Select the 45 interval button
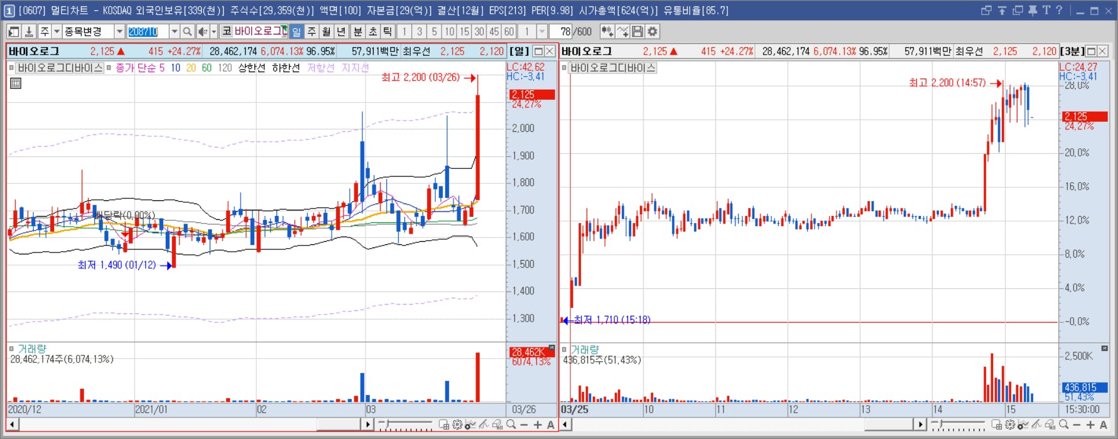The image size is (1118, 439). click(x=494, y=31)
